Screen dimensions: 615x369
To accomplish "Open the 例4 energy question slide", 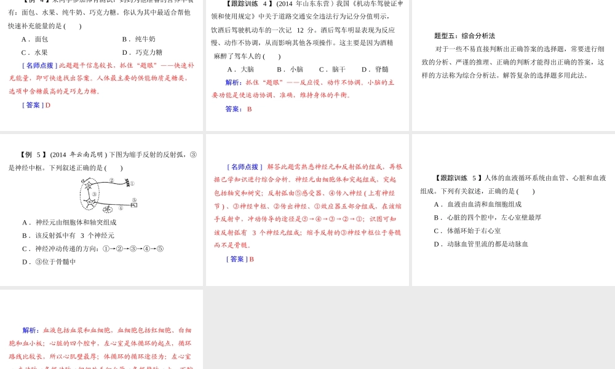I will pos(101,65).
